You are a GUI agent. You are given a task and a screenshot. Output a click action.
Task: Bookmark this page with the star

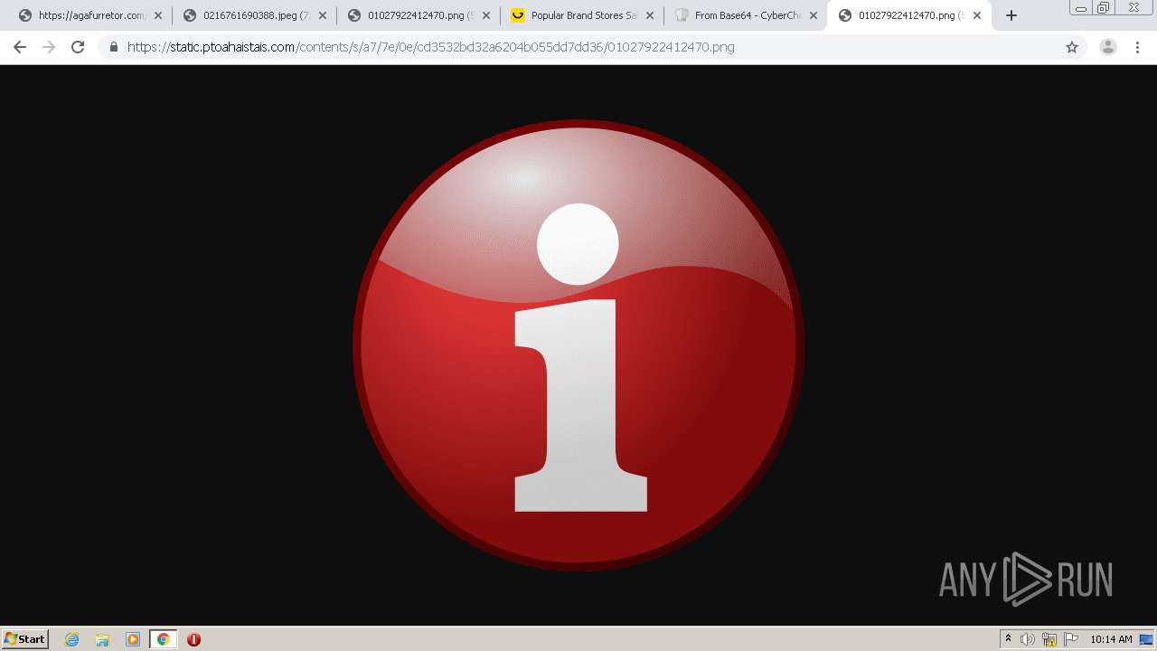point(1072,47)
